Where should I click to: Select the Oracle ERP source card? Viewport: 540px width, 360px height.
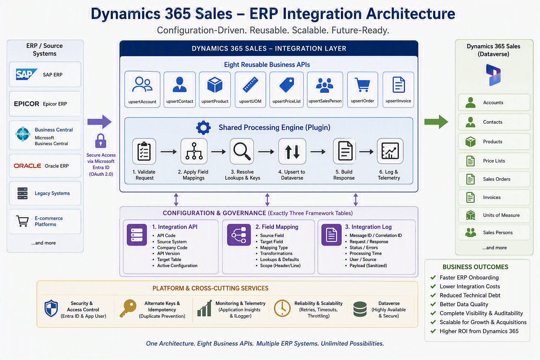coord(45,166)
